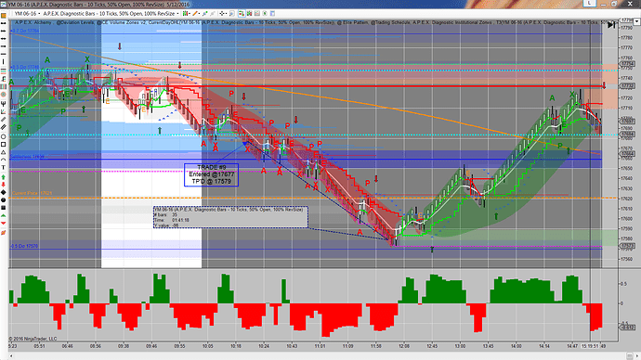Toggle the crosshair cursor tool
Viewport: 641px width, 360px height.
[x=222, y=14]
